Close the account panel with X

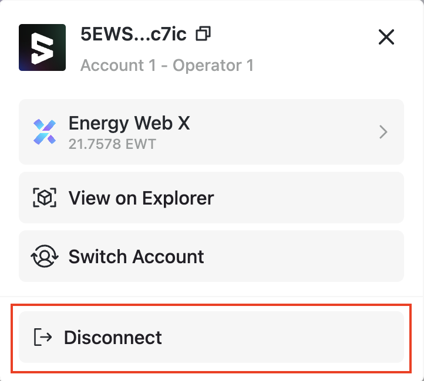pos(386,38)
